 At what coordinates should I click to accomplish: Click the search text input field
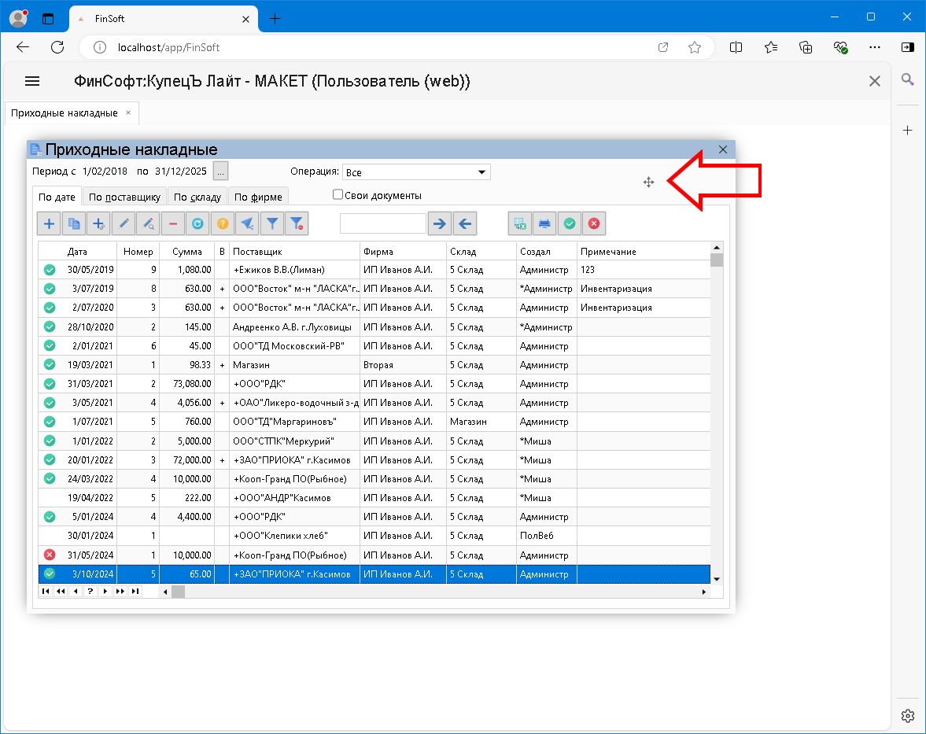(382, 224)
